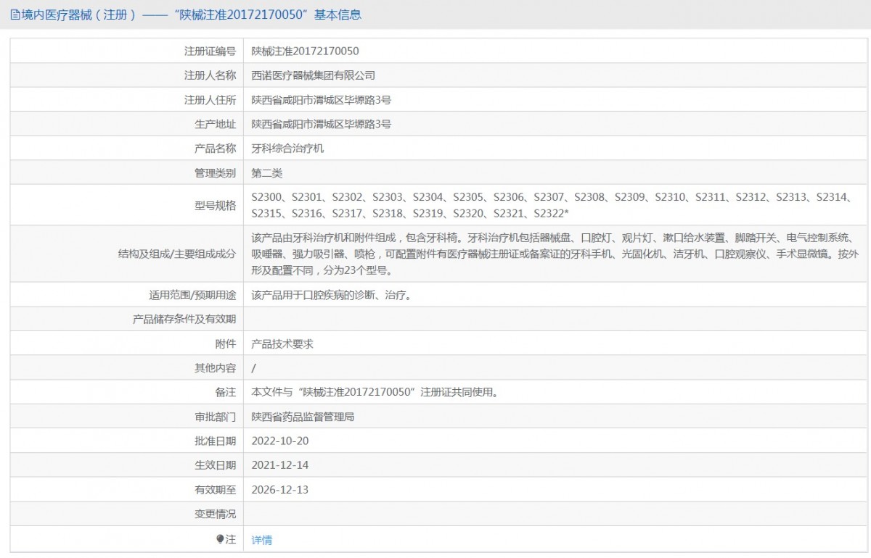Click product name 牙科综合治疗机
871x558 pixels.
tap(287, 149)
